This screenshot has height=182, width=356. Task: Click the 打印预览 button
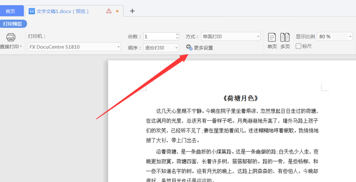(13, 24)
